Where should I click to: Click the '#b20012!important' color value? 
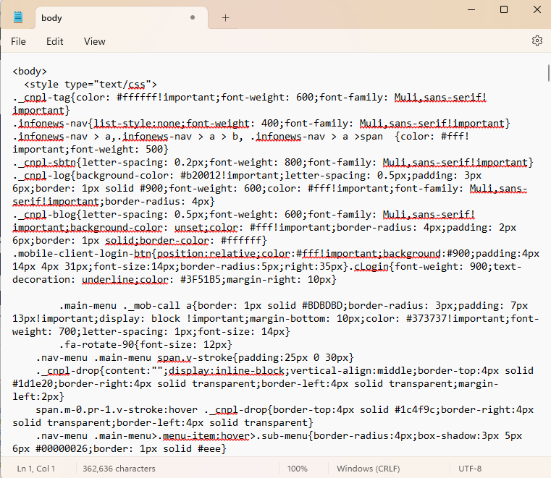pos(230,175)
